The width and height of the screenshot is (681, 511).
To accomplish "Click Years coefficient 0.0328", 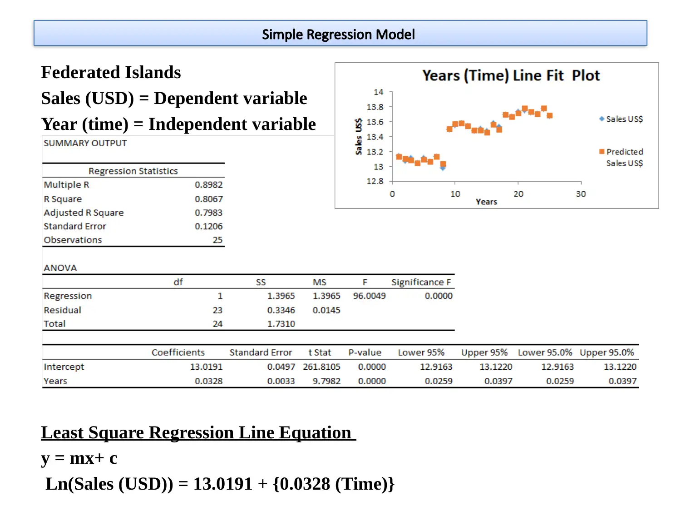I will coord(209,381).
